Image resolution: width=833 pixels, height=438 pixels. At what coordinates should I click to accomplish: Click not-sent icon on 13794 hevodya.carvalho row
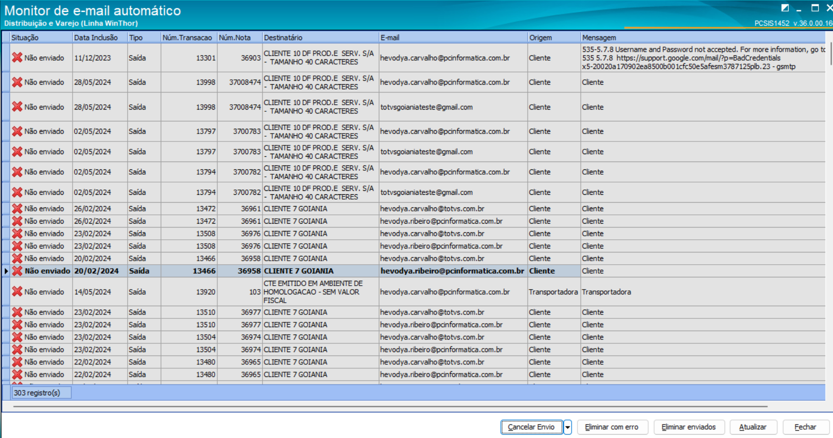17,172
